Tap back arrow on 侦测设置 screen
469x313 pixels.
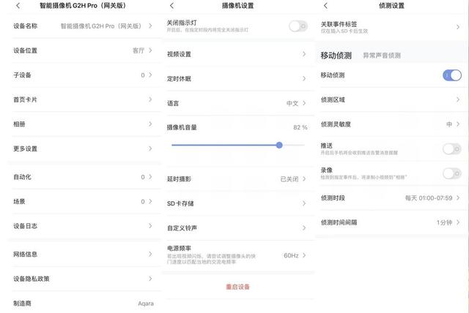(325, 7)
